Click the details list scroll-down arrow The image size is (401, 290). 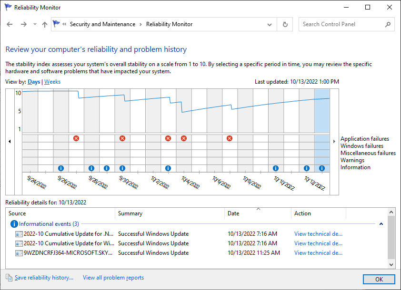pyautogui.click(x=391, y=265)
